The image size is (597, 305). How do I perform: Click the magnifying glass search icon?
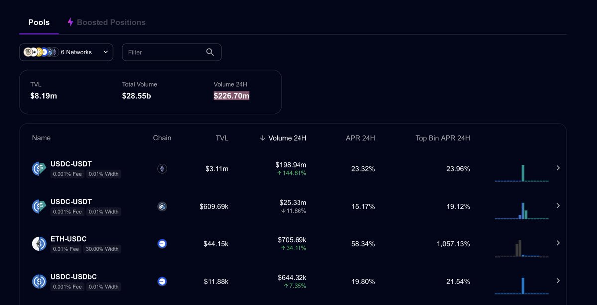coord(210,52)
